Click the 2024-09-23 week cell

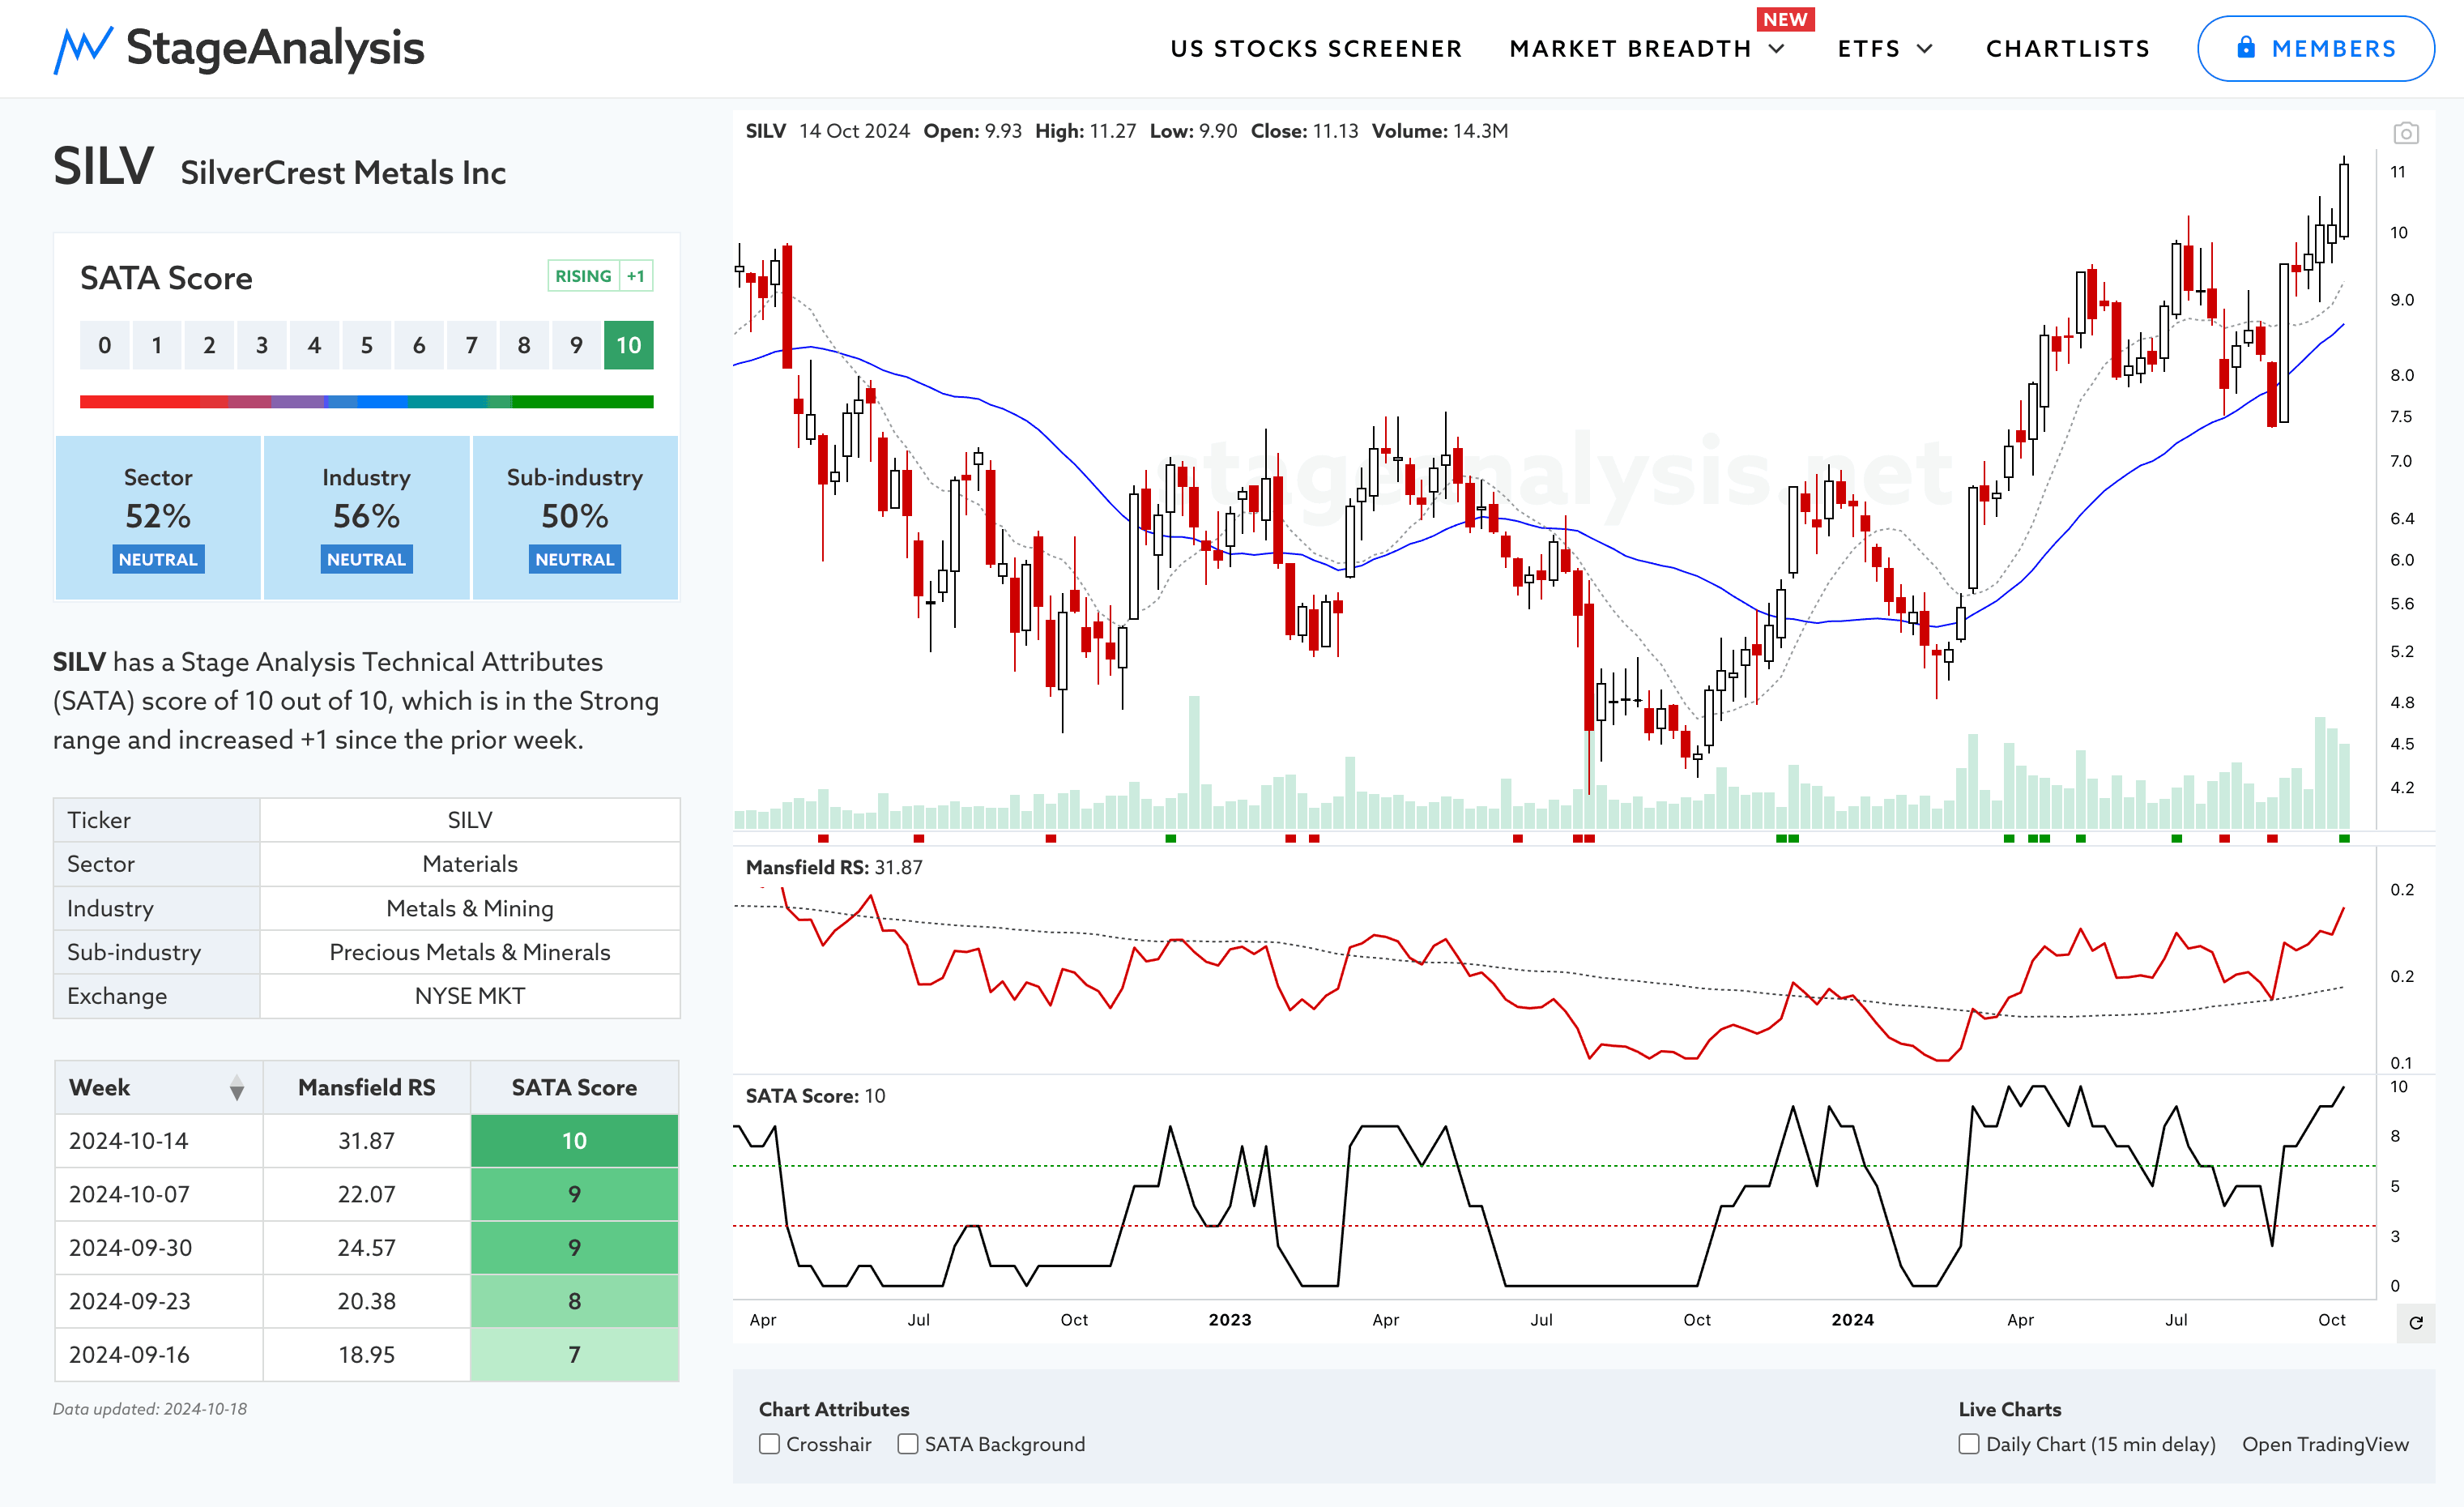[159, 1301]
